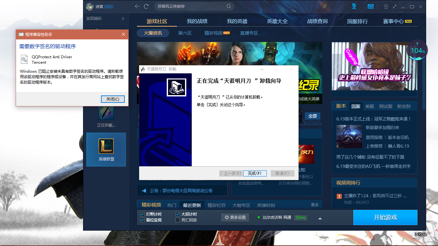Collapse the 发现精彩 sidebar section
This screenshot has width=438, height=246.
tap(123, 19)
